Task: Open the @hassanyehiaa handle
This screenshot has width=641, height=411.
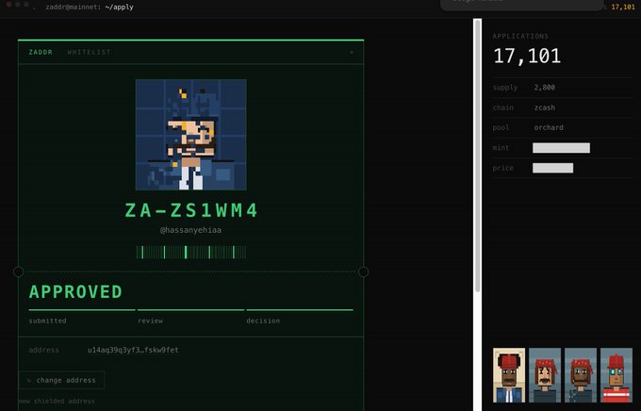Action: 191,230
